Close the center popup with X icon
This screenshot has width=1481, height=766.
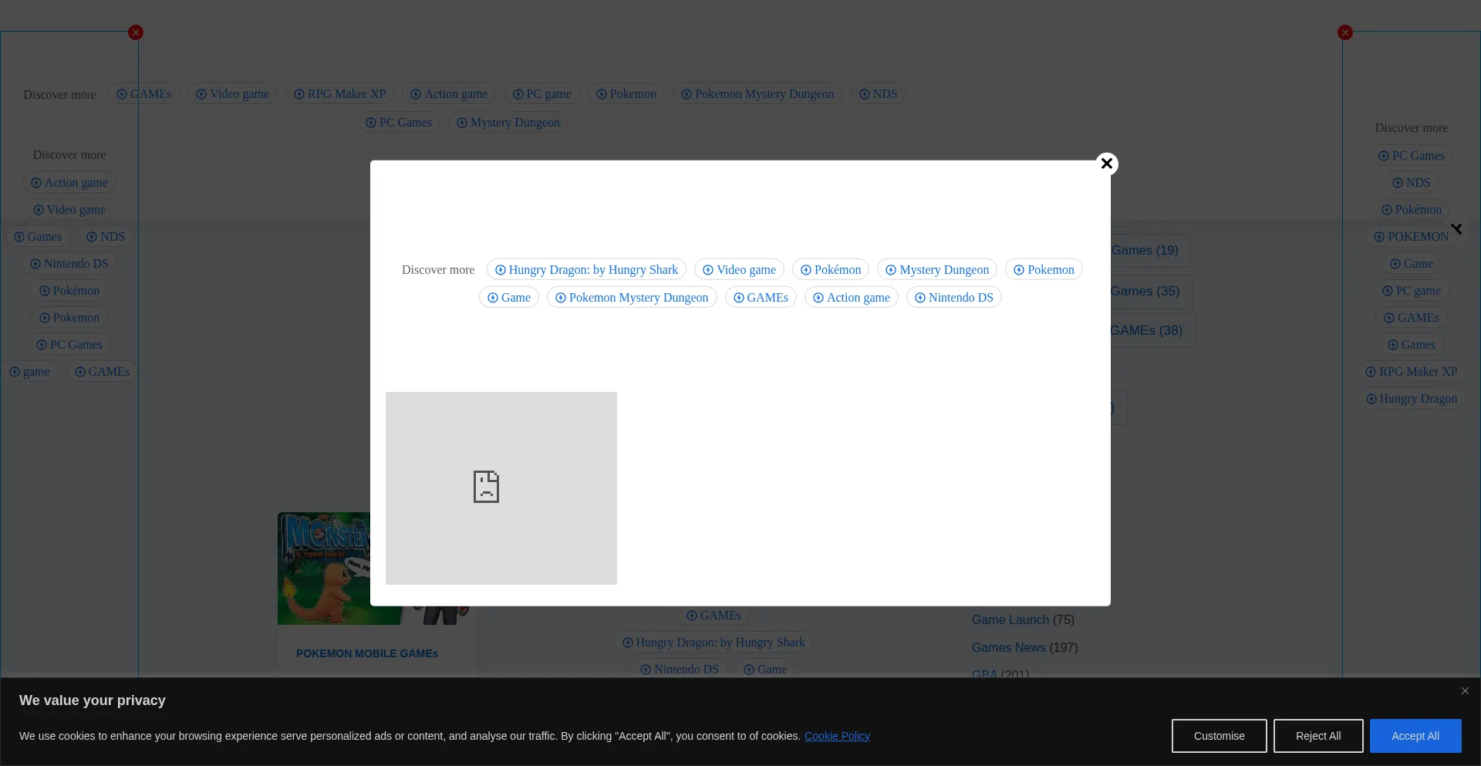(x=1107, y=164)
